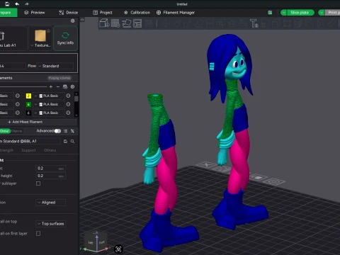
Task: Click the black filament 6 color swatch
Action: [28, 113]
